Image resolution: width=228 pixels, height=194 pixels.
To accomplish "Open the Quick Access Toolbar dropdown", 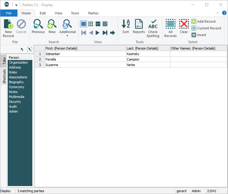I will tap(16, 5).
